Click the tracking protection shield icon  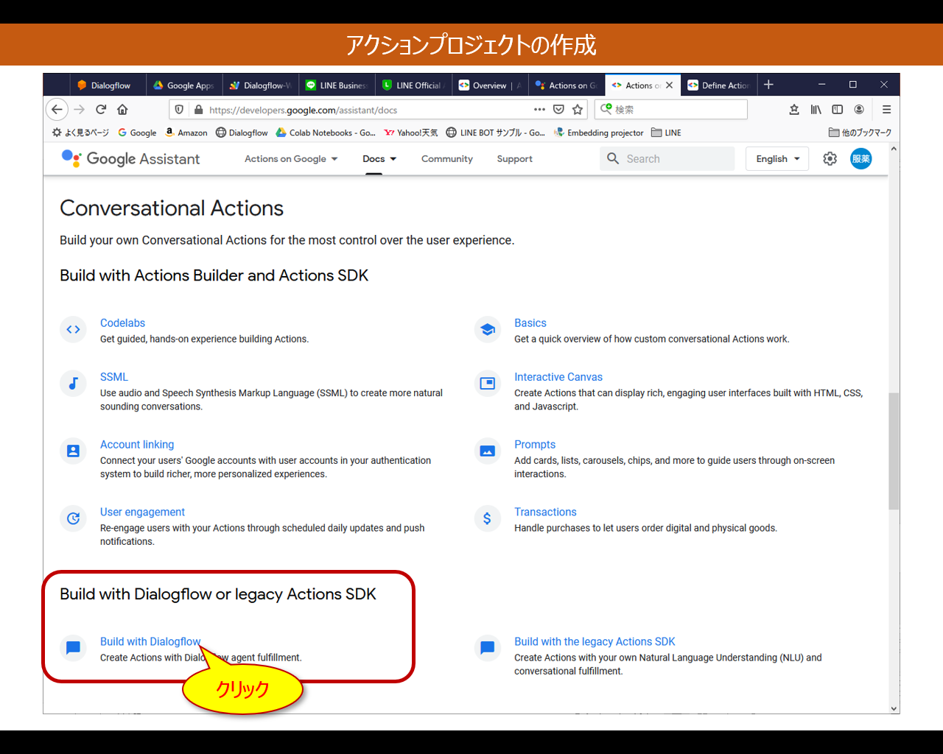tap(179, 110)
